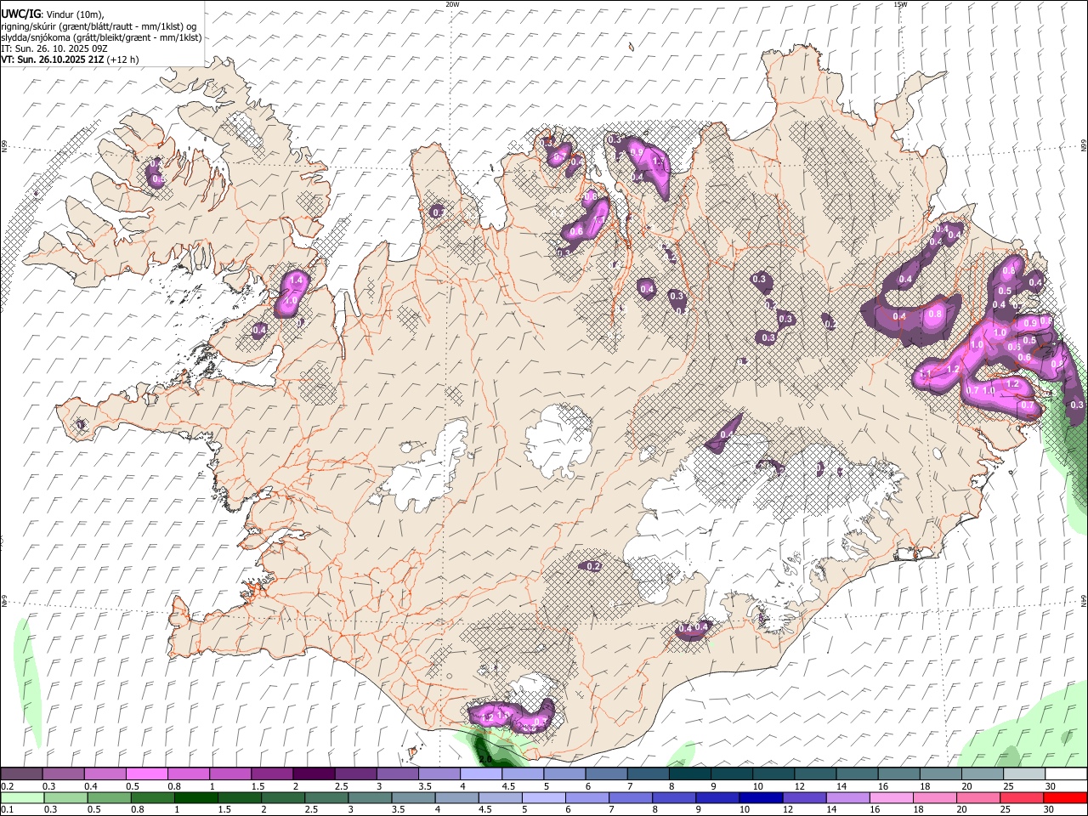Click the white swatch after the upper 30 label
Screen dimensions: 1088x816
pyautogui.click(x=1066, y=774)
